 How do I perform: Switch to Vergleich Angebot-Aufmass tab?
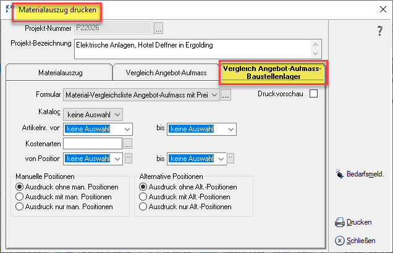pyautogui.click(x=166, y=72)
